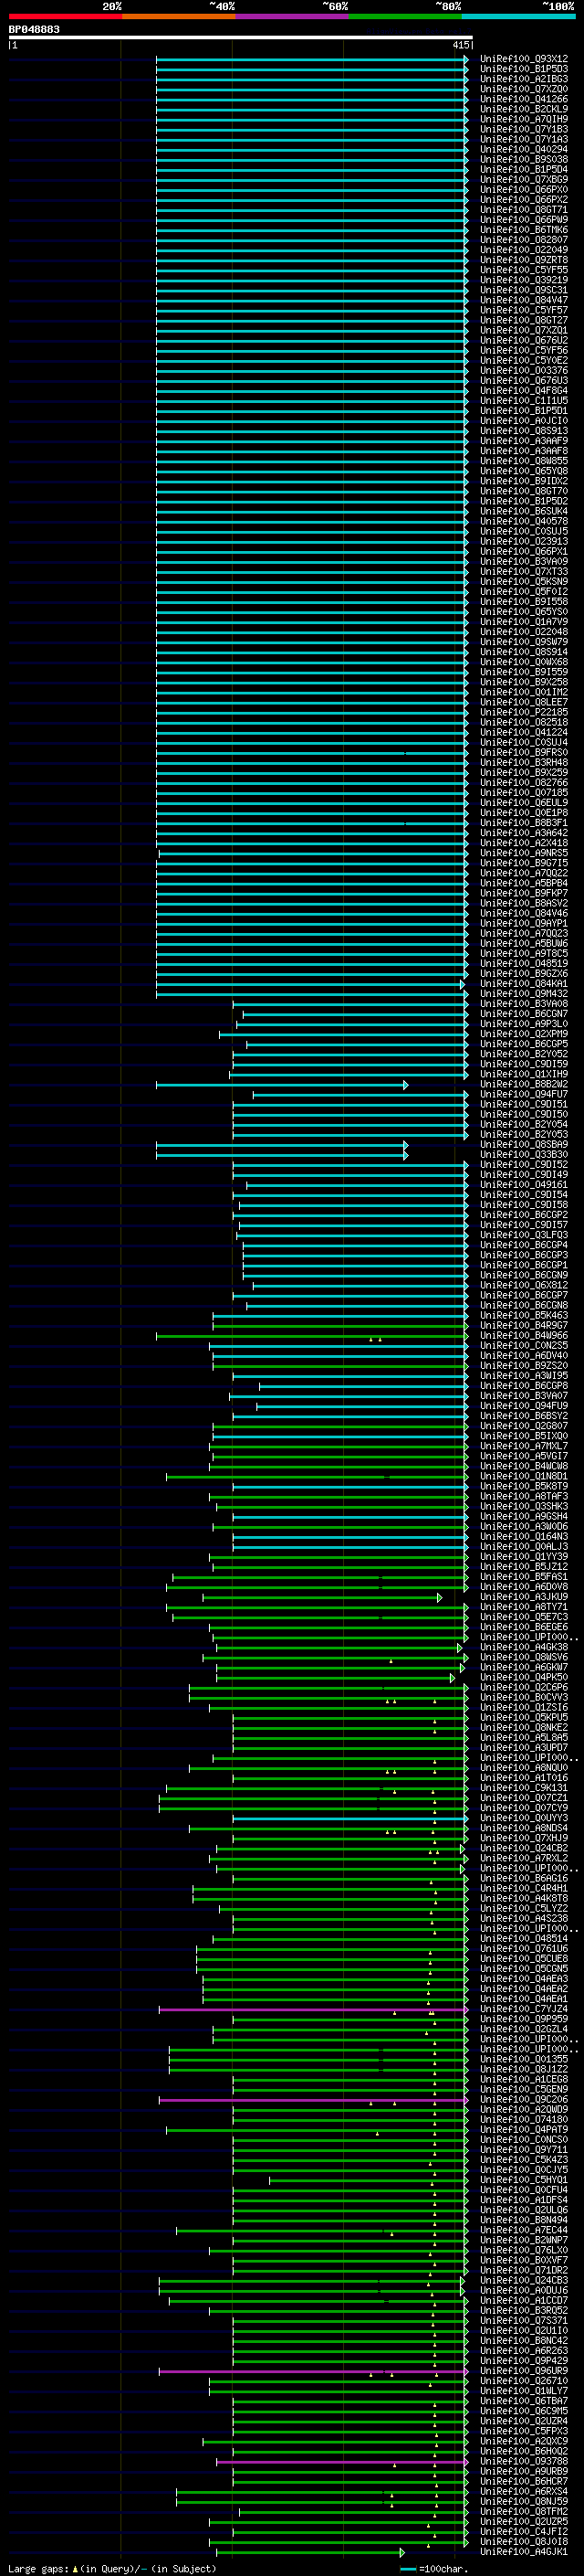Select label UniRef100_Q4F8G4

(524, 391)
